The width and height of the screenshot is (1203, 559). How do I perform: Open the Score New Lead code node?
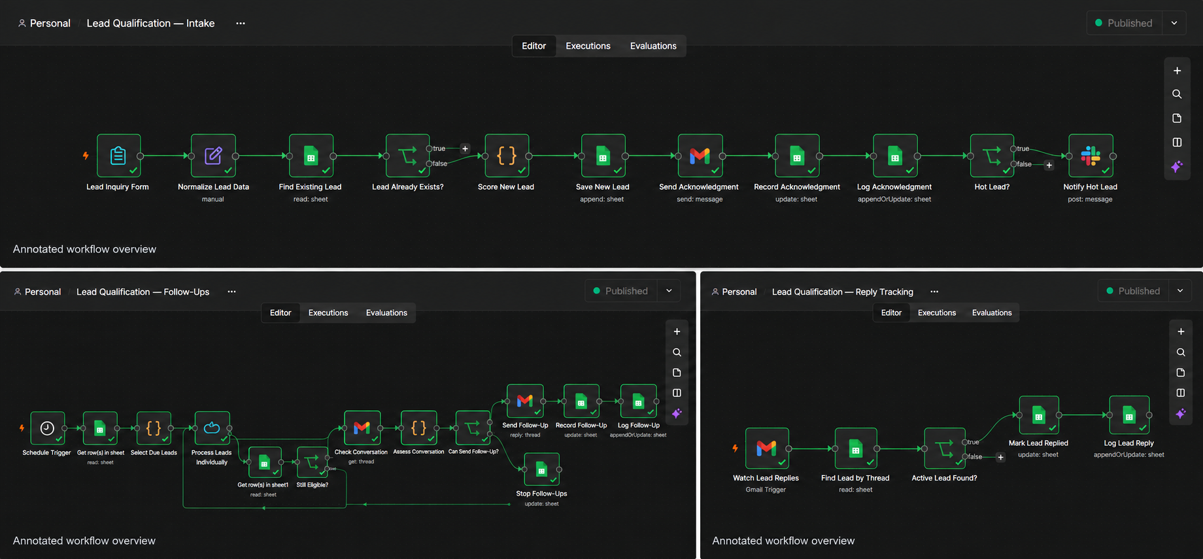(x=507, y=156)
